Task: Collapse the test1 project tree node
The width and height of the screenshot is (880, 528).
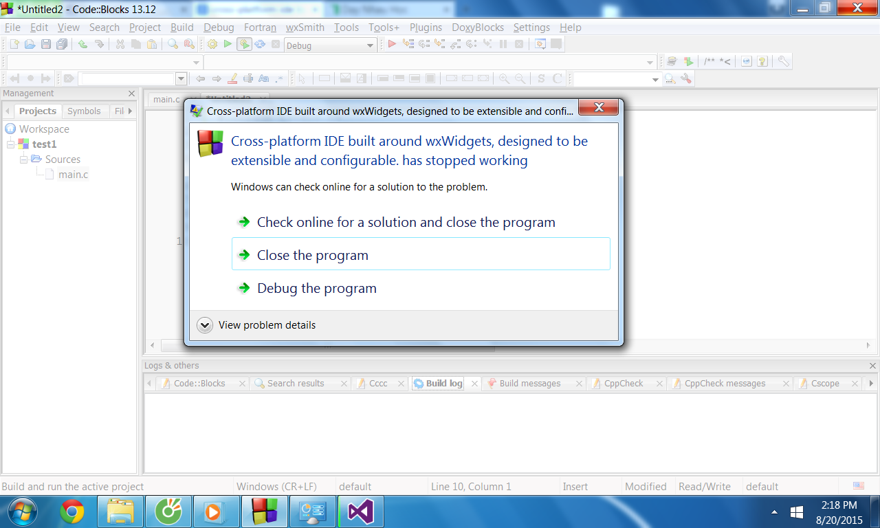Action: (11, 144)
